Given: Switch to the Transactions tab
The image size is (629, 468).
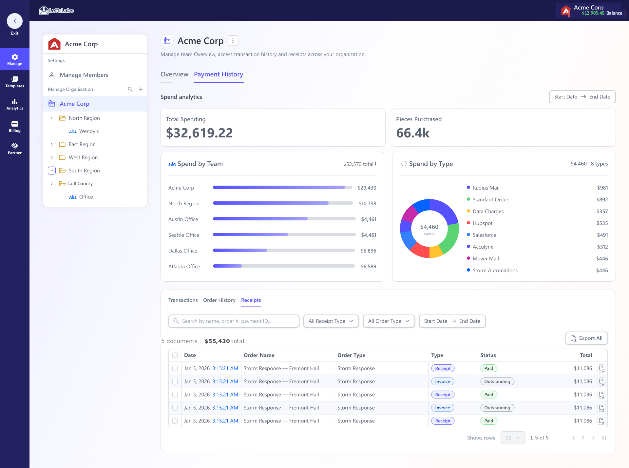Looking at the screenshot, I should click(183, 300).
